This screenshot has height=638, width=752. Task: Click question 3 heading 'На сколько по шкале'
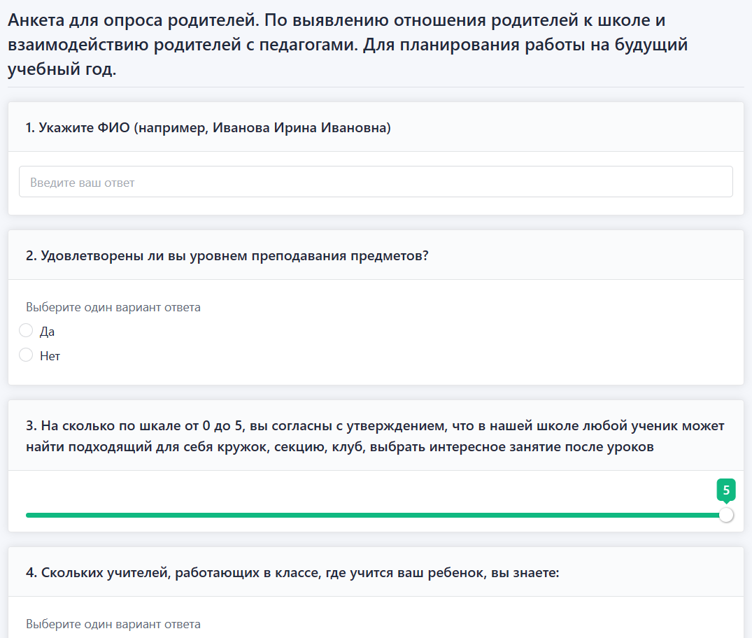point(375,436)
